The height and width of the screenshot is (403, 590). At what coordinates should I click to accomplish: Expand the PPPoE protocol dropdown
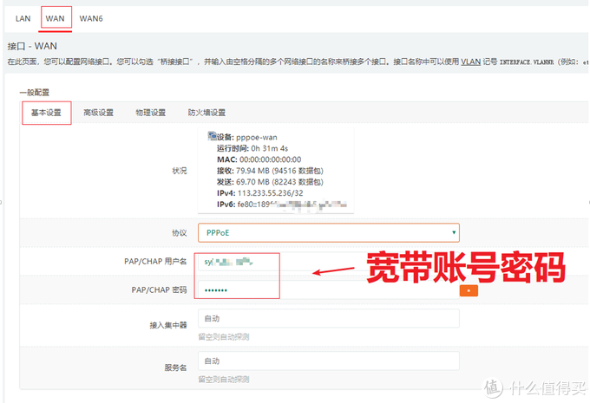tap(329, 233)
